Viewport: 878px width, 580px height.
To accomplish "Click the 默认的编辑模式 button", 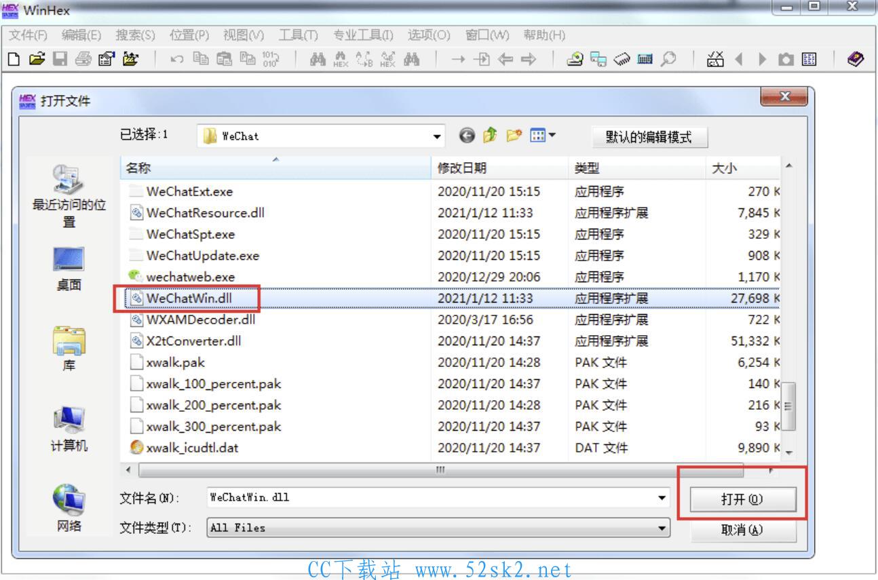I will (649, 137).
